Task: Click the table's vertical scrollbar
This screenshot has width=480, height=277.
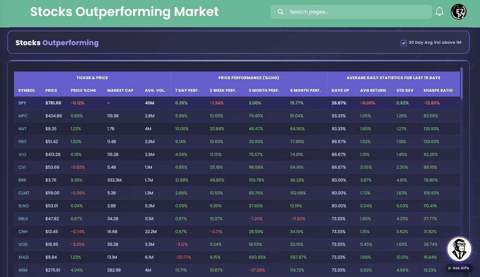Action: point(461,83)
